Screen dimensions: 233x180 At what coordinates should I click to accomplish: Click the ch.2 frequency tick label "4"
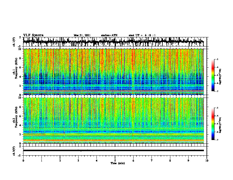pyautogui.click(x=20, y=125)
